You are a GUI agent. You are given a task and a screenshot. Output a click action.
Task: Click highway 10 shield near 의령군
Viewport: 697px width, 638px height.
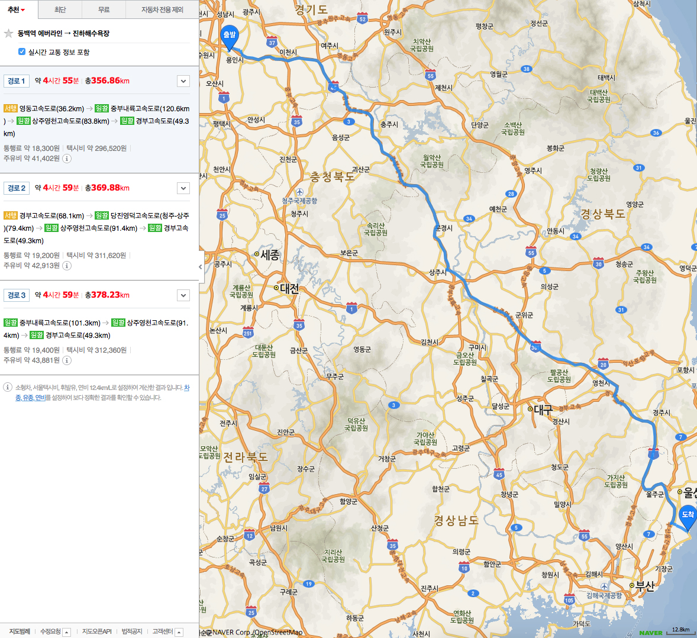[464, 568]
